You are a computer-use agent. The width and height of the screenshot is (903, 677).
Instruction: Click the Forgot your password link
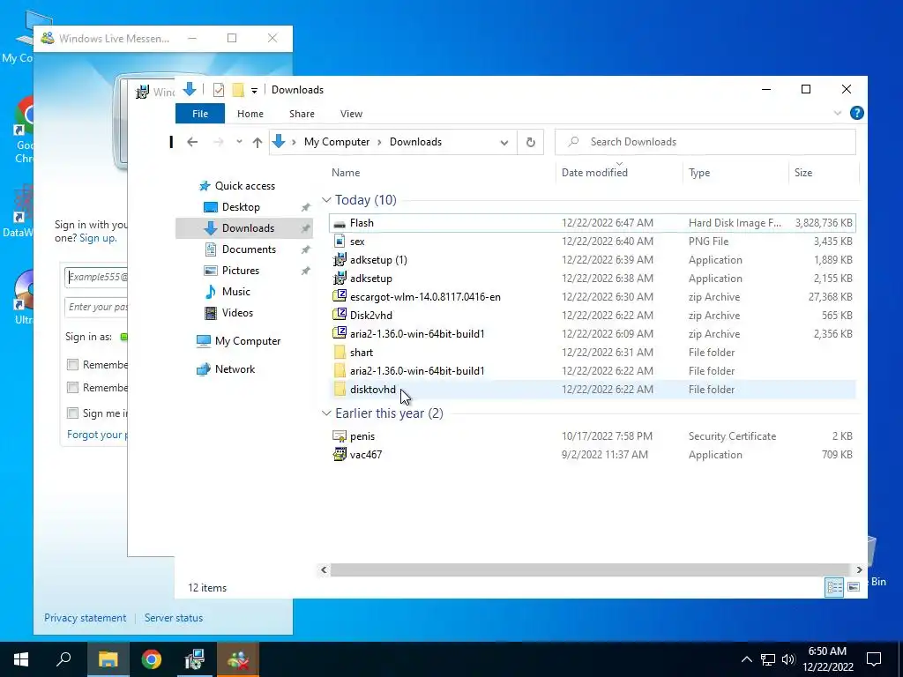[x=97, y=434]
